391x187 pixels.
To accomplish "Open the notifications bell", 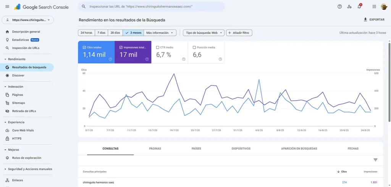I will [359, 6].
